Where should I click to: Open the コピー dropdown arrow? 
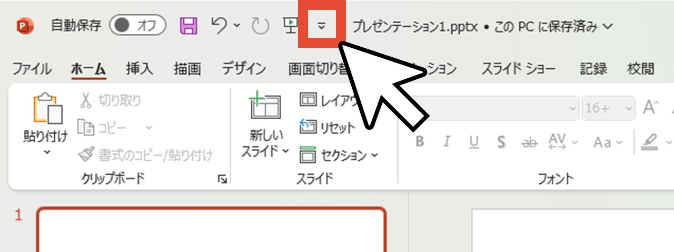point(148,128)
